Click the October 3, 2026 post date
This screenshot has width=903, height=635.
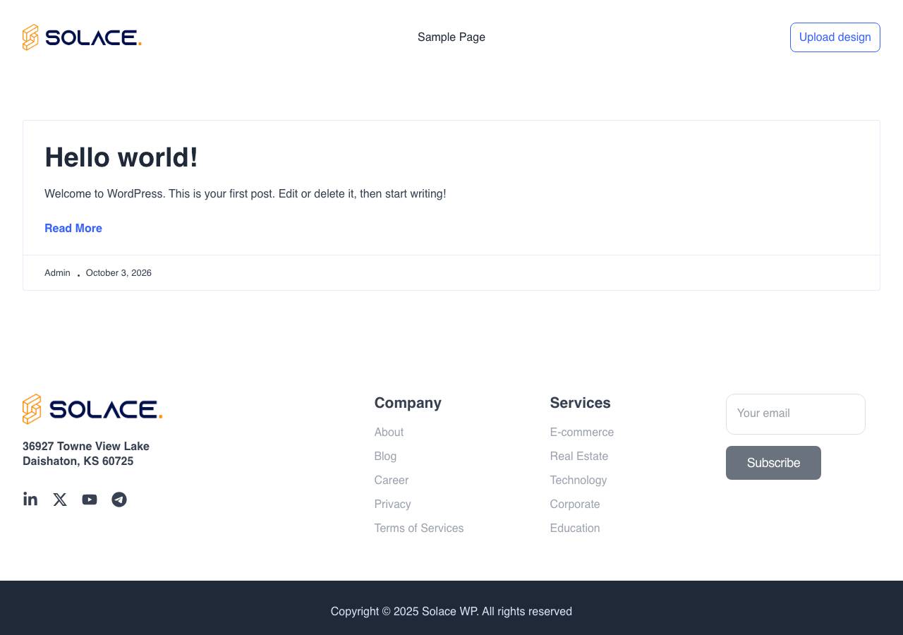(119, 273)
